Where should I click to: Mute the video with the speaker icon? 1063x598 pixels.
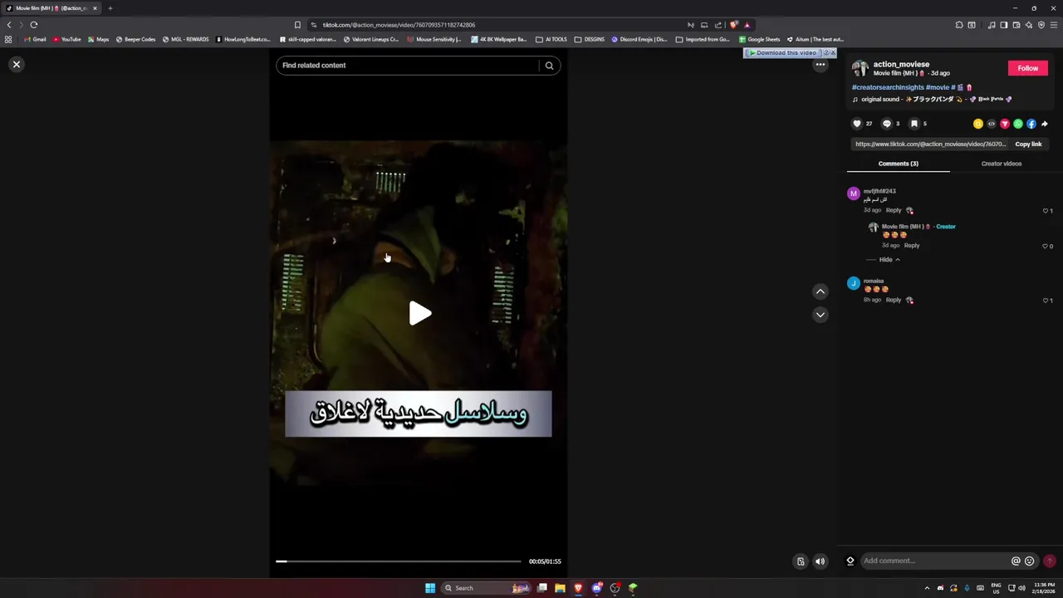[x=820, y=561]
